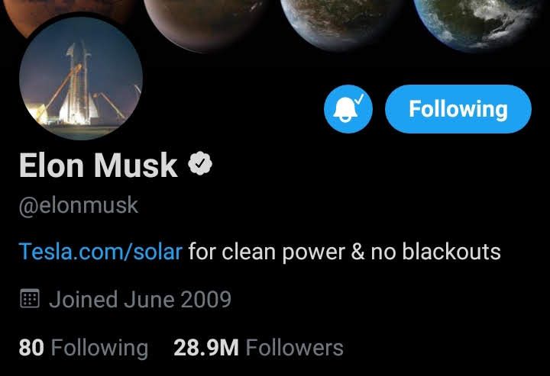Open the Followers list label
550x376 pixels.
coord(294,348)
